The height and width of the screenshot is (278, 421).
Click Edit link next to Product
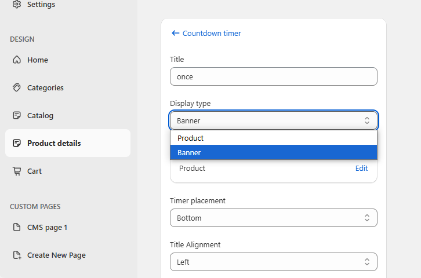tap(361, 168)
